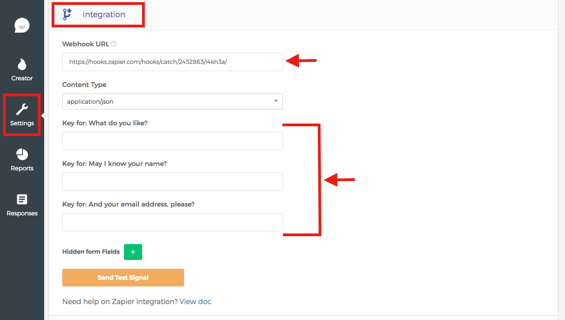Click the Creator sidebar label

coord(22,78)
